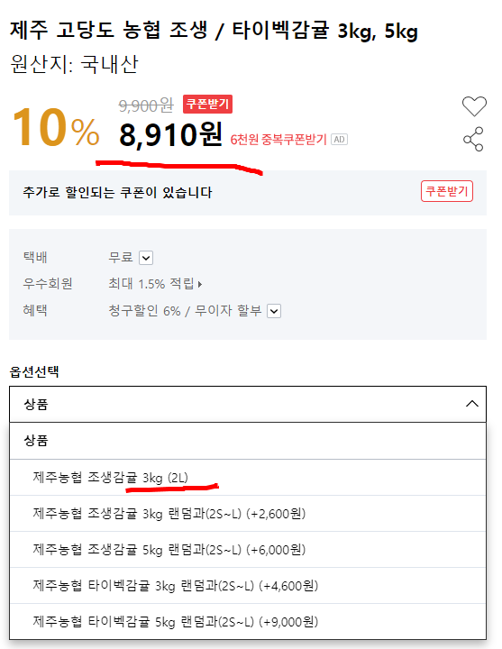Click the share icon
The width and height of the screenshot is (502, 649).
point(473,139)
